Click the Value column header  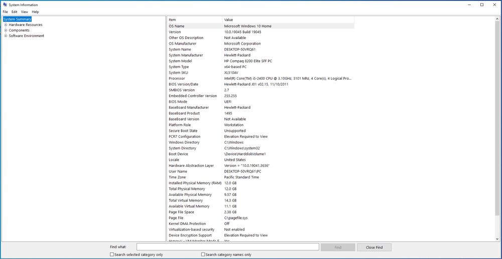tap(289, 20)
